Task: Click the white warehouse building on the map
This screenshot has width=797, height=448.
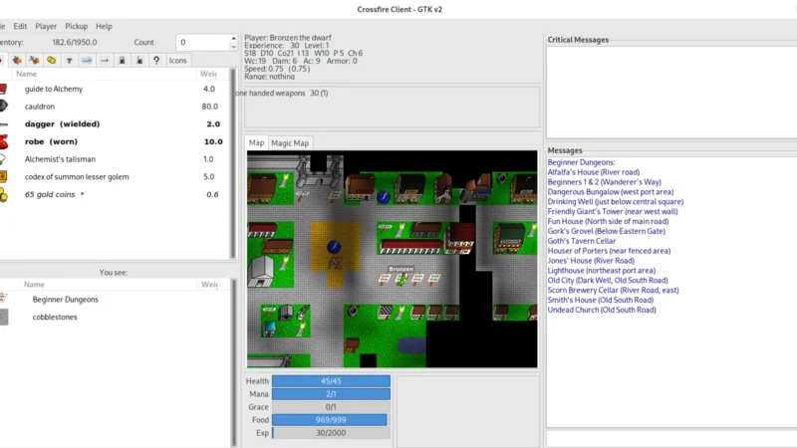Action: (263, 271)
